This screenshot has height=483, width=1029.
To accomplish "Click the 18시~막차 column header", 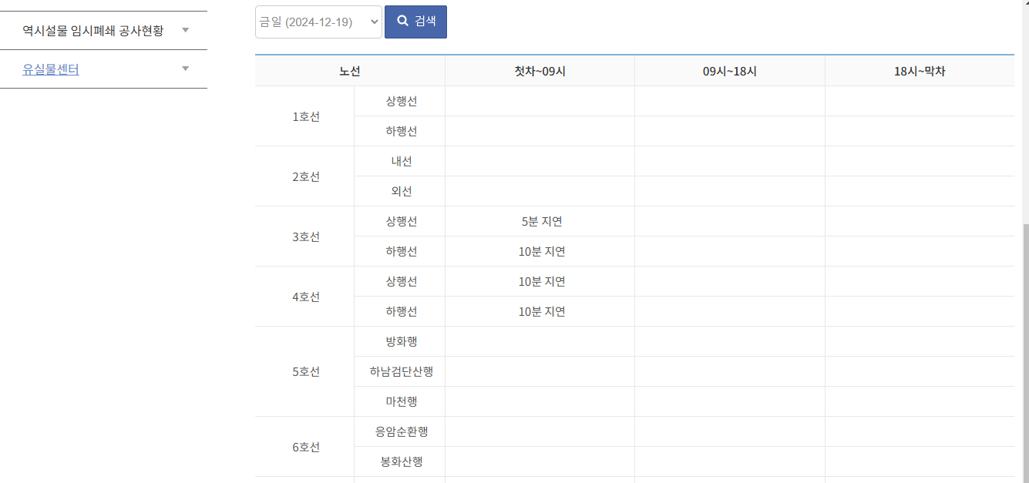I will pyautogui.click(x=920, y=71).
